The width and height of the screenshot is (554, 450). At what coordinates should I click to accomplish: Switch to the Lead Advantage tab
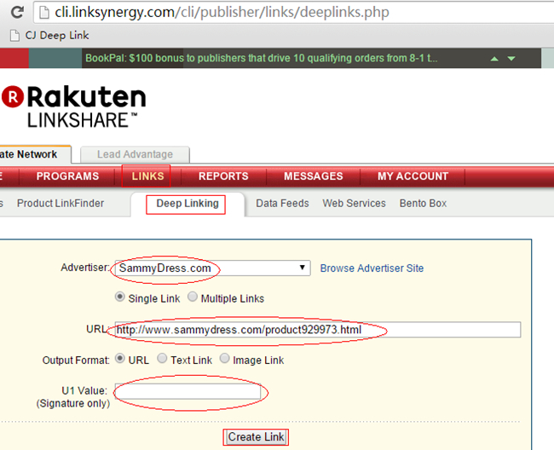point(135,154)
